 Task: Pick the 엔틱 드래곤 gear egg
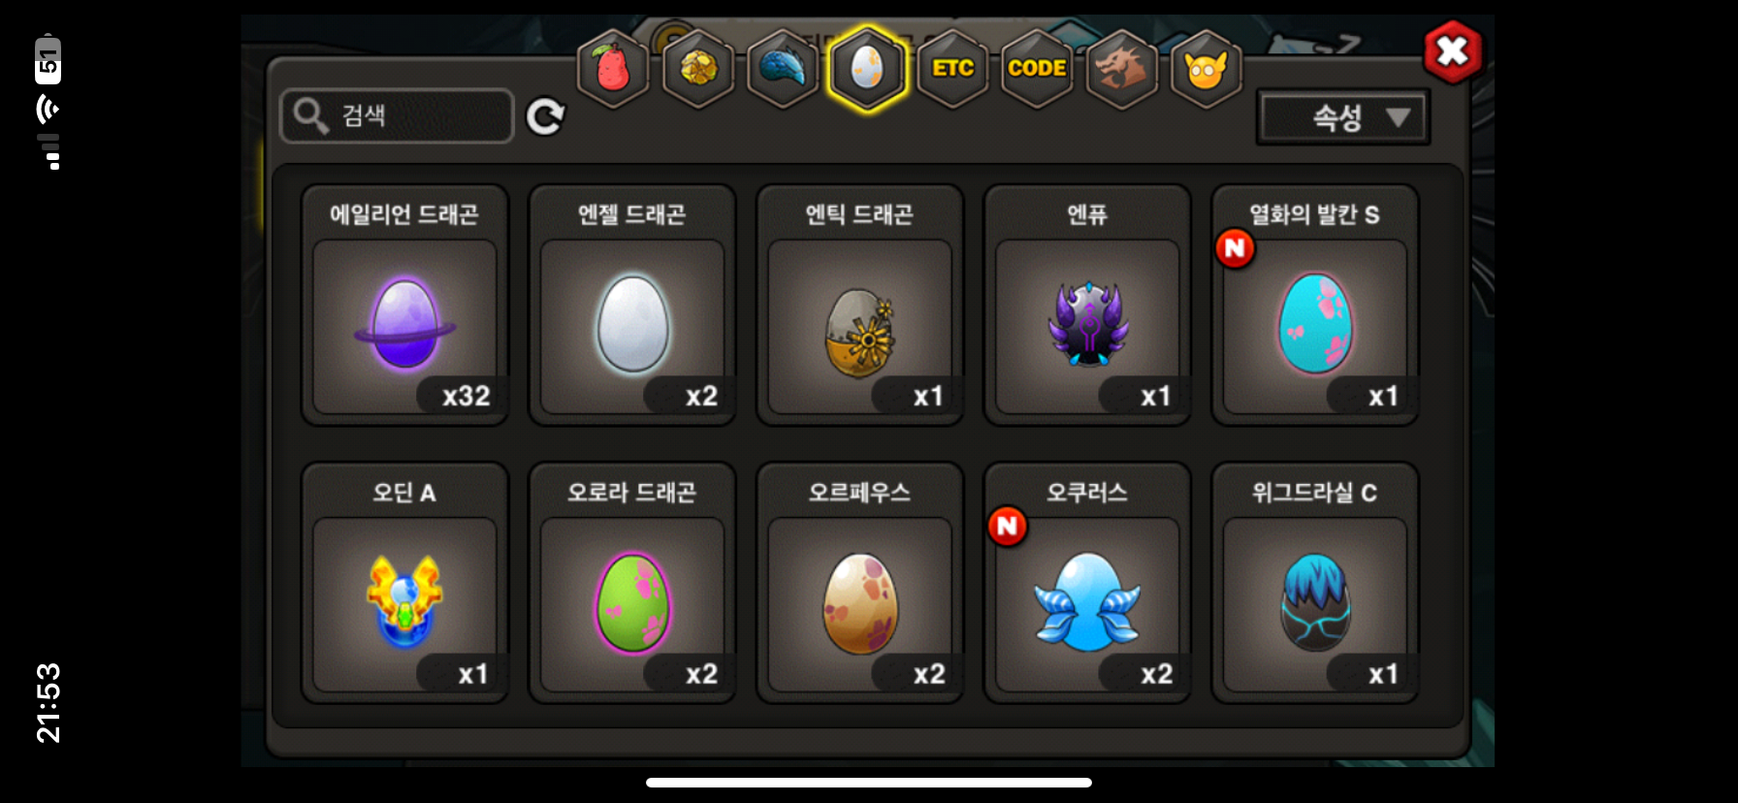(x=860, y=305)
